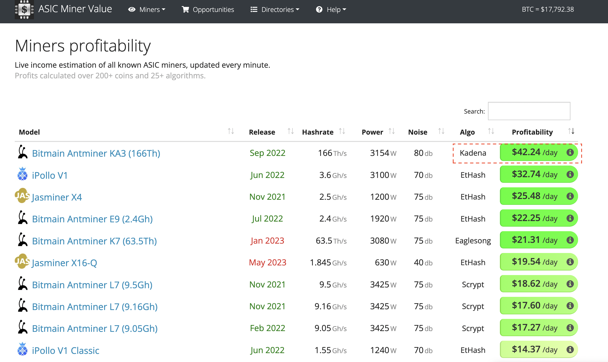Image resolution: width=608 pixels, height=362 pixels.
Task: Click the 1240 W power value
Action: pyautogui.click(x=383, y=350)
